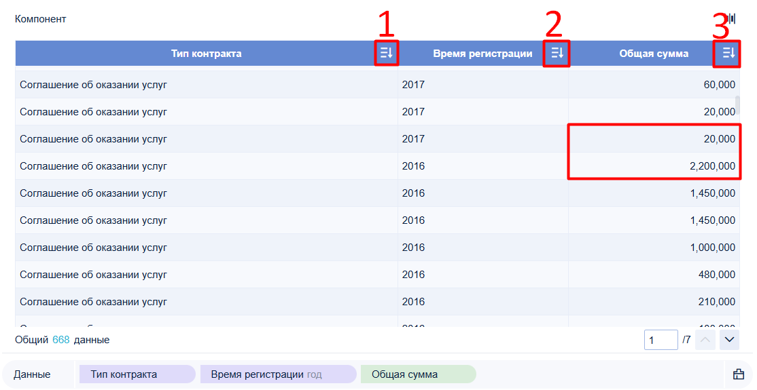Select the 60,000 amount cell
Screen dimensions: 757x390
pyautogui.click(x=654, y=84)
